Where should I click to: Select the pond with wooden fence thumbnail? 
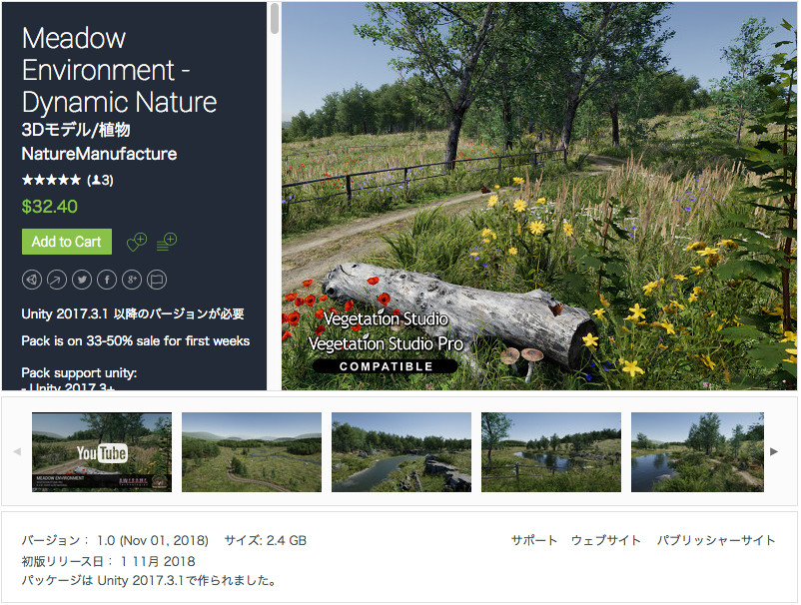pos(551,452)
